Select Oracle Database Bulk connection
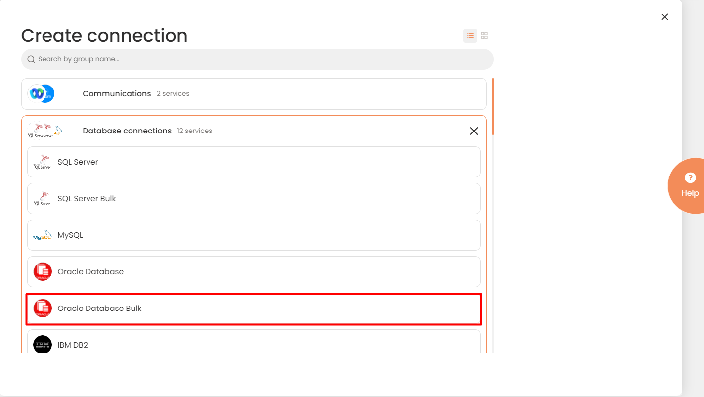Image resolution: width=704 pixels, height=397 pixels. tap(254, 309)
